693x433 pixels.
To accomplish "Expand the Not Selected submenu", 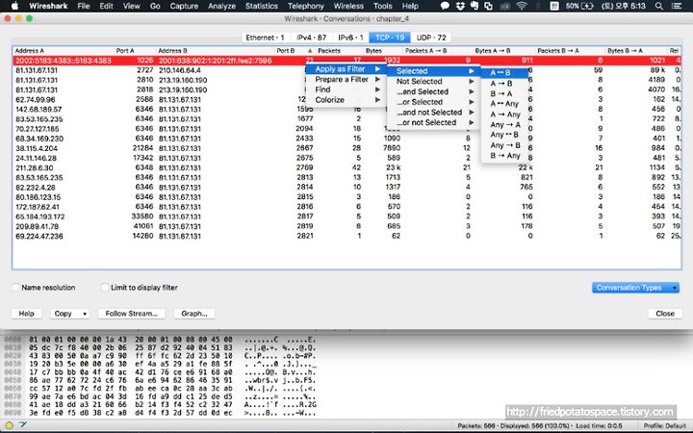I will point(434,81).
